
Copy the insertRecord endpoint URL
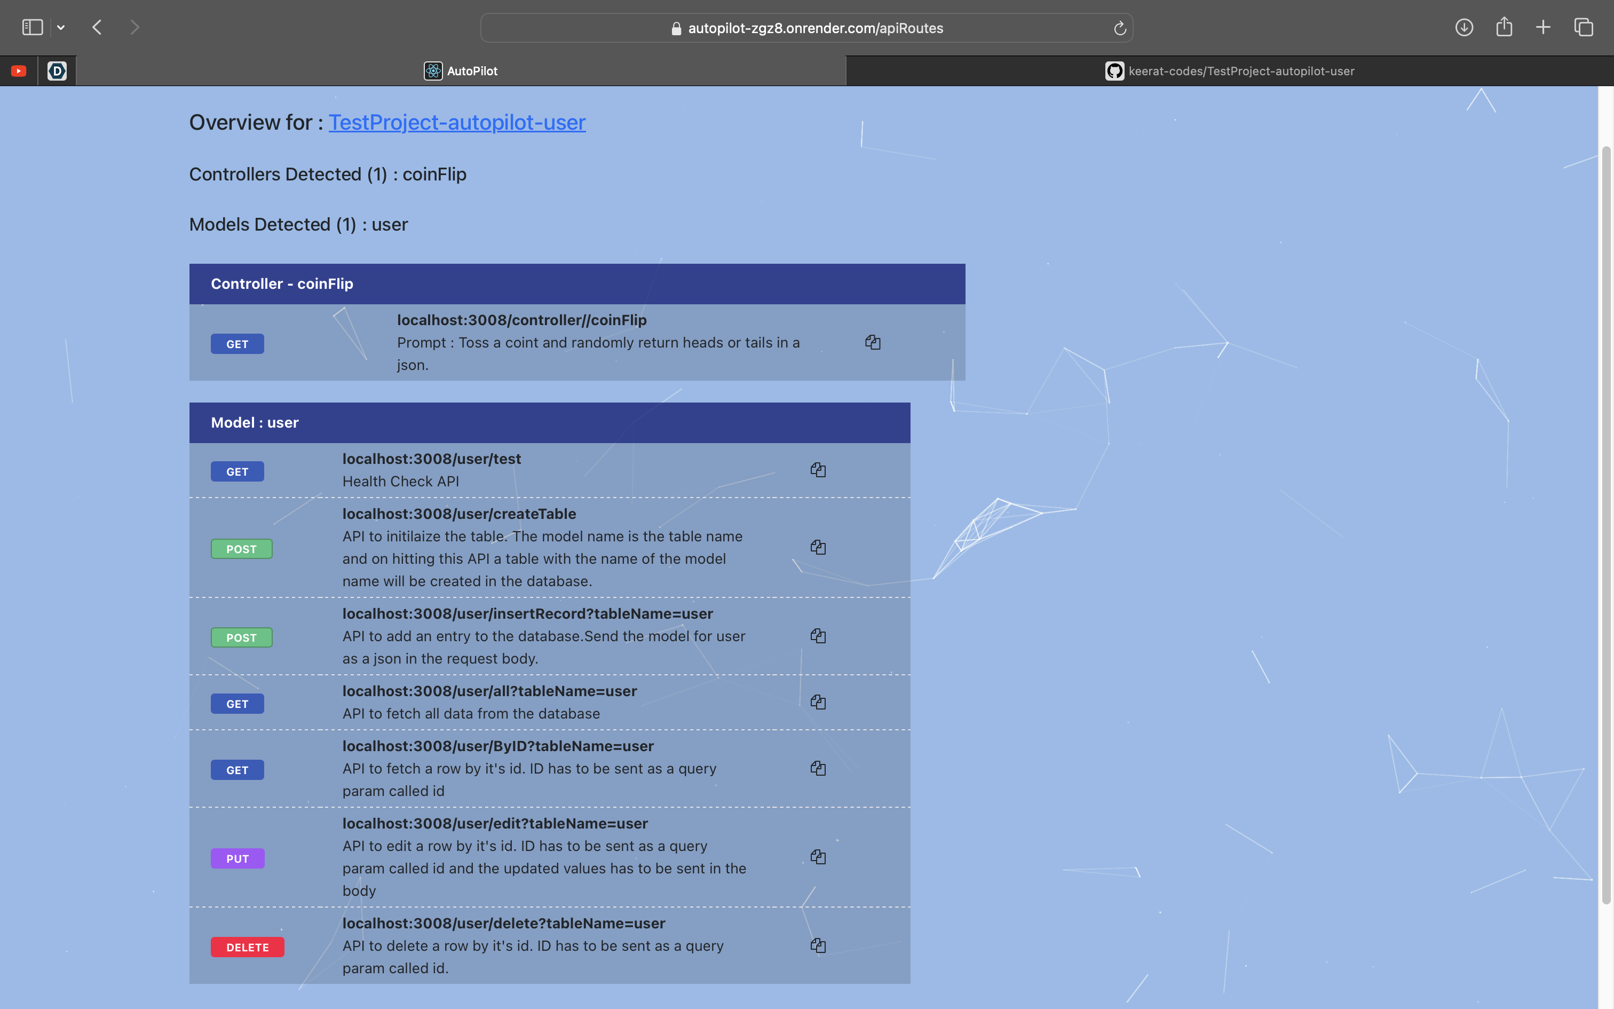click(x=818, y=636)
